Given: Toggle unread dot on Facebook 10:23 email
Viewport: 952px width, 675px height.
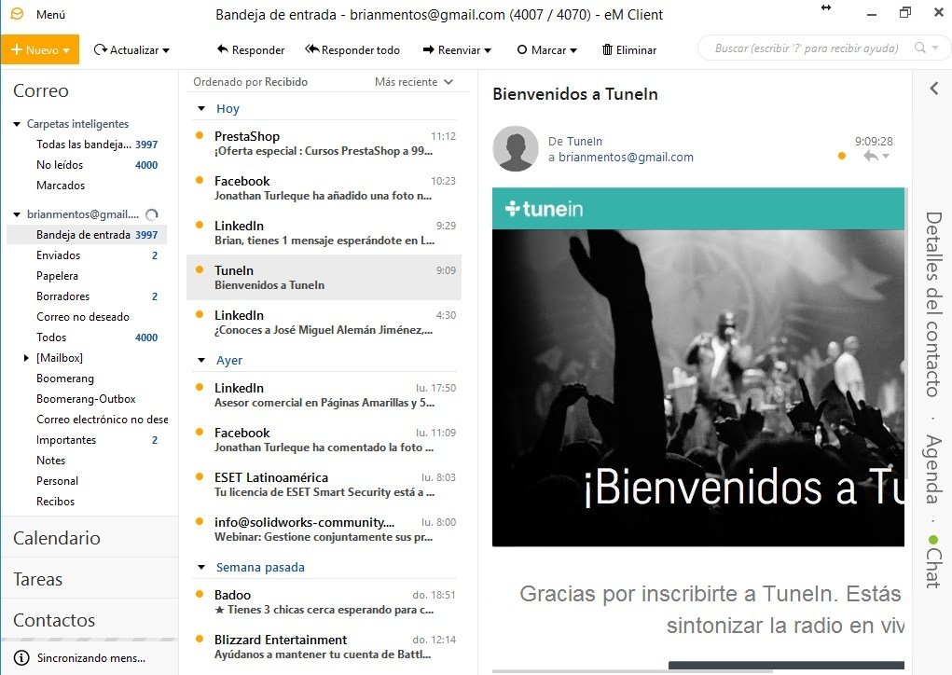Looking at the screenshot, I should click(x=200, y=180).
